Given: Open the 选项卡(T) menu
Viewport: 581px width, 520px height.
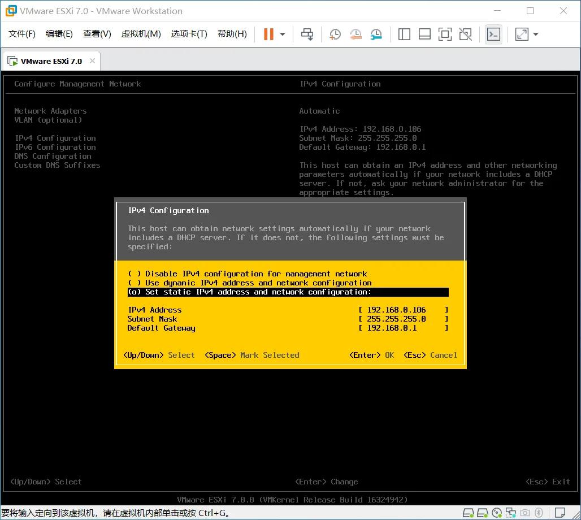Looking at the screenshot, I should 189,34.
